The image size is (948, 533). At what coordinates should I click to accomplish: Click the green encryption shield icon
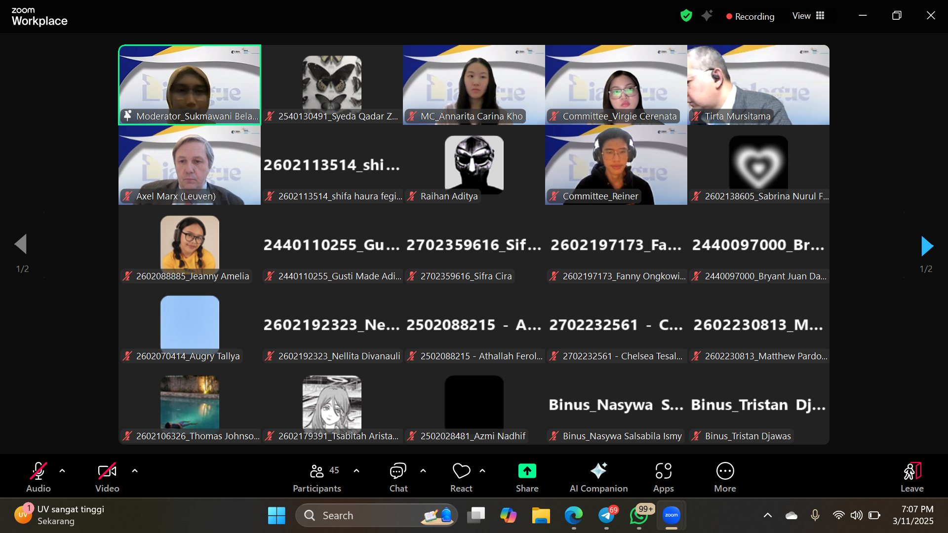click(686, 16)
